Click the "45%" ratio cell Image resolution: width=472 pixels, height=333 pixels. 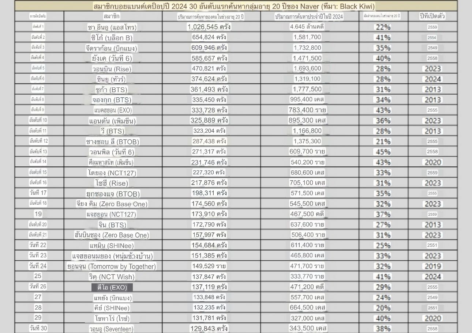tap(382, 152)
